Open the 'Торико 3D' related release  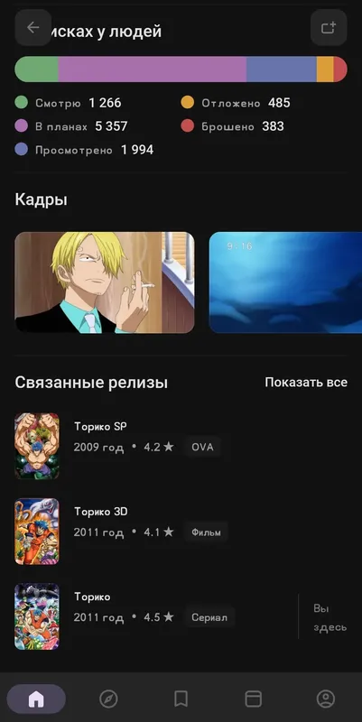click(181, 532)
